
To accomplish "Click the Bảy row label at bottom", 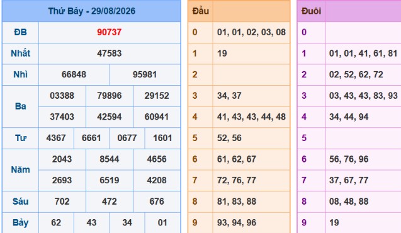I will (x=20, y=223).
